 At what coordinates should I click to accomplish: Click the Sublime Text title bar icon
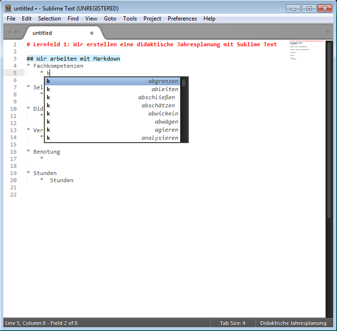coord(8,8)
